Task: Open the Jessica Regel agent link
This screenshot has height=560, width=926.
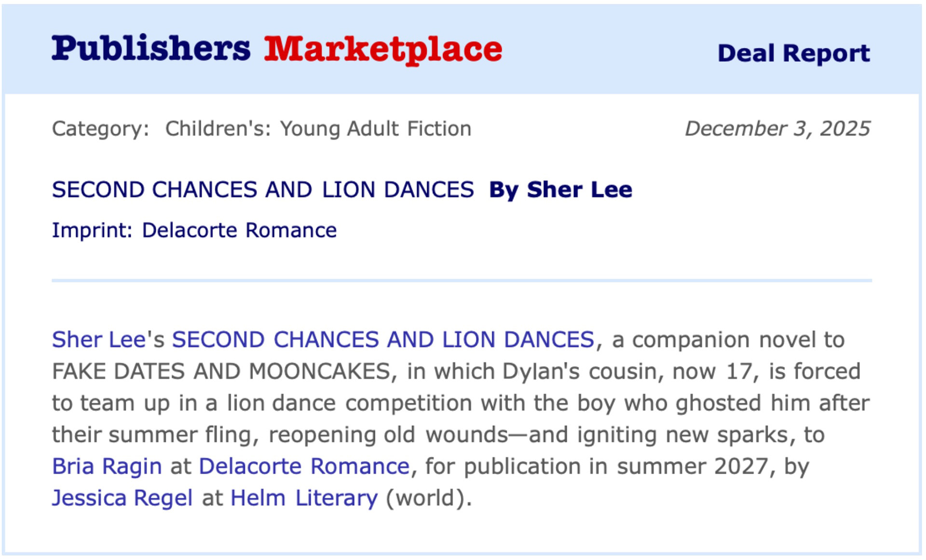Action: coord(122,498)
